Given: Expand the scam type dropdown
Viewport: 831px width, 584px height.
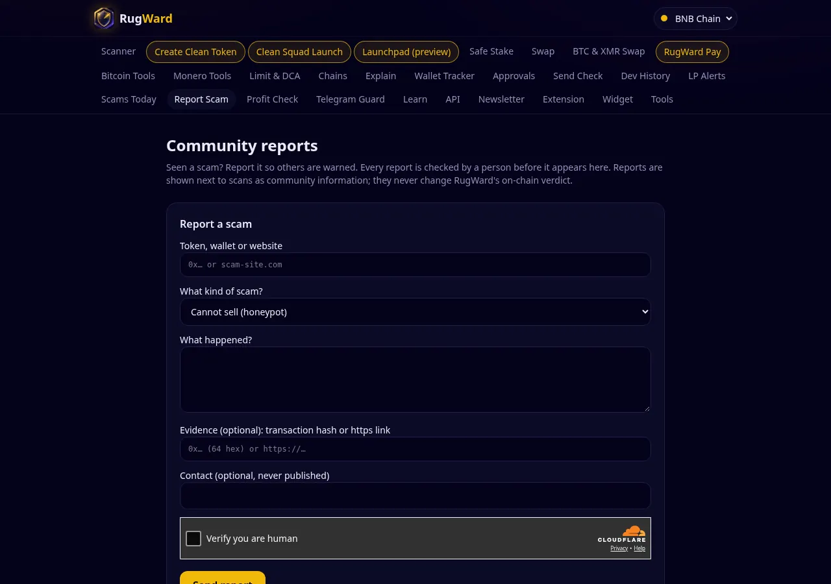Looking at the screenshot, I should (415, 311).
